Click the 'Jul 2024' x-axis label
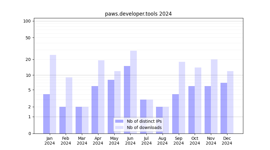The width and height of the screenshot is (270, 150). click(146, 141)
